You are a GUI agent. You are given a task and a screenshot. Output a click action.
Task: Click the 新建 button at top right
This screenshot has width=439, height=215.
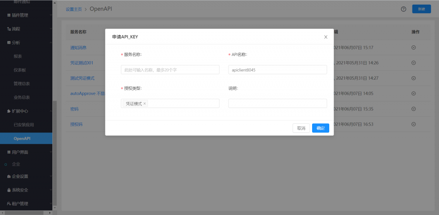(421, 9)
